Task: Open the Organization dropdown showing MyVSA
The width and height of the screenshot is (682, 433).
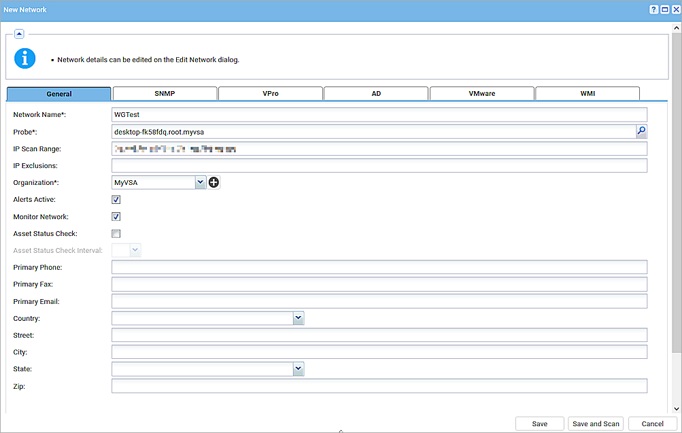Action: (x=200, y=182)
